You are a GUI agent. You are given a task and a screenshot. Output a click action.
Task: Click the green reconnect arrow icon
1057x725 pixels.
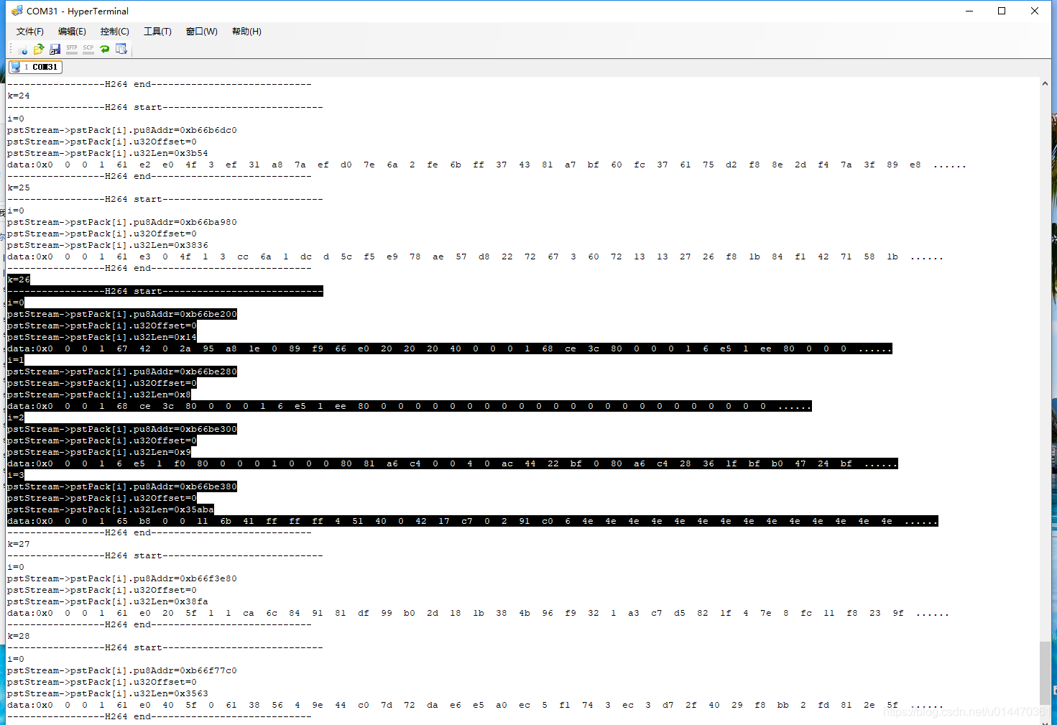point(105,49)
